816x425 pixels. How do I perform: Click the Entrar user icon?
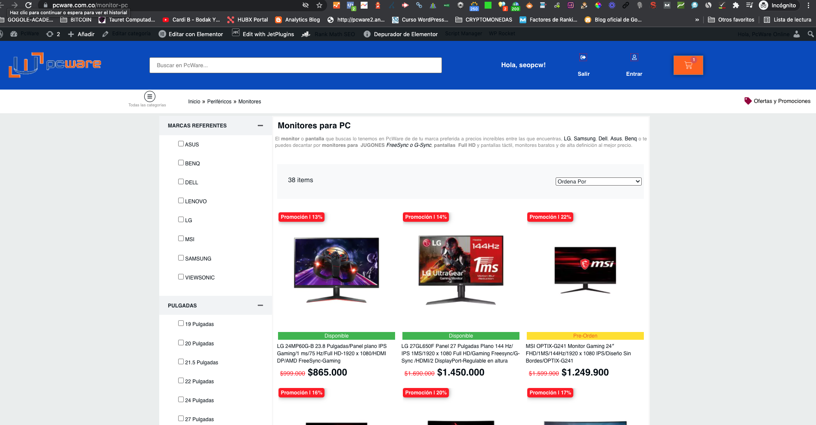coord(634,57)
